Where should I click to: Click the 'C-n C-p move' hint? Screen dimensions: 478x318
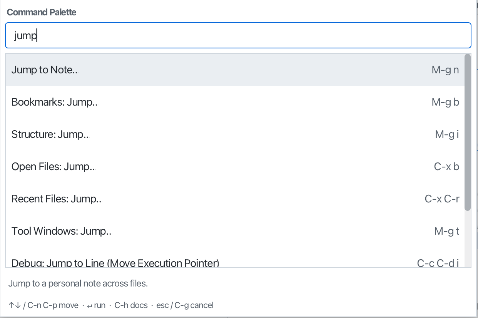(x=53, y=305)
